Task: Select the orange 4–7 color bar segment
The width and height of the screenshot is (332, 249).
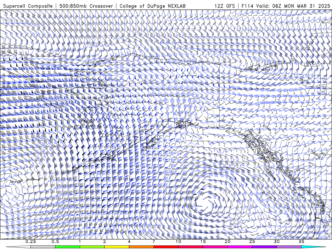Action: (141, 247)
